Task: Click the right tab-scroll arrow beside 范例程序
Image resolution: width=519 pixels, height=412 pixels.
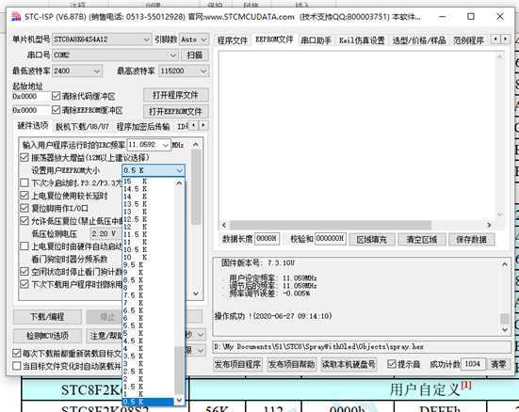Action: pos(505,39)
